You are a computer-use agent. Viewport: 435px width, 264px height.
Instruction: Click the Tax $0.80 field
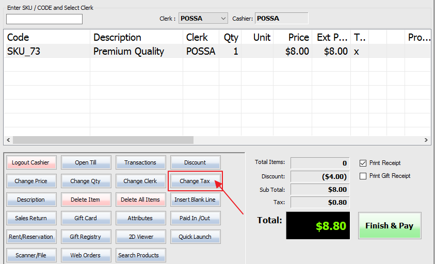[320, 203]
